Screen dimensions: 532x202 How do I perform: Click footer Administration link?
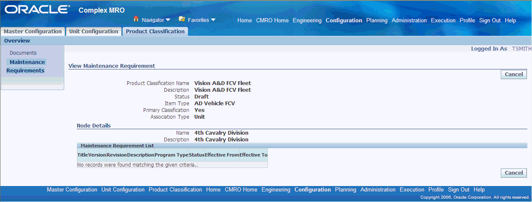coord(378,190)
